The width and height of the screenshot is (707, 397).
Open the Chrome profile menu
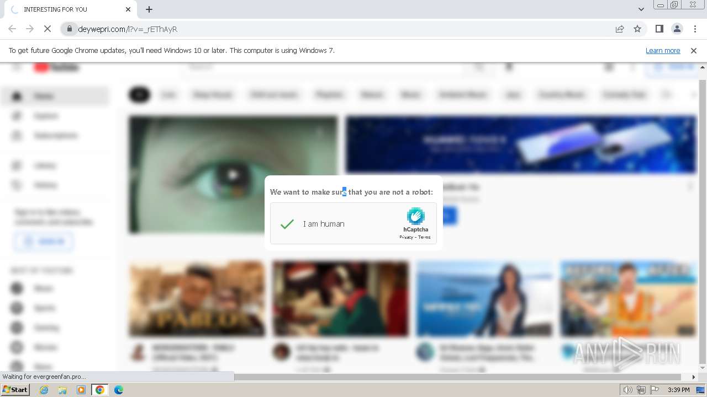point(677,29)
